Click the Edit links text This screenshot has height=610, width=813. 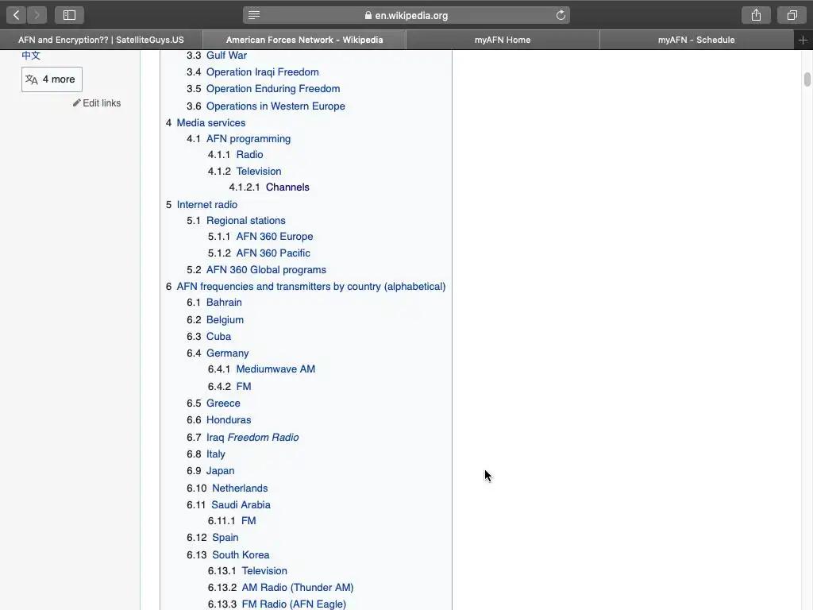tap(102, 103)
